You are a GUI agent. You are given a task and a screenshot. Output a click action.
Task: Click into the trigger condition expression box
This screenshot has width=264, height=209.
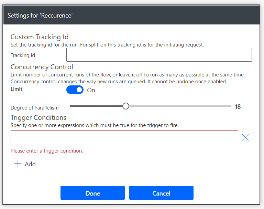pos(124,137)
